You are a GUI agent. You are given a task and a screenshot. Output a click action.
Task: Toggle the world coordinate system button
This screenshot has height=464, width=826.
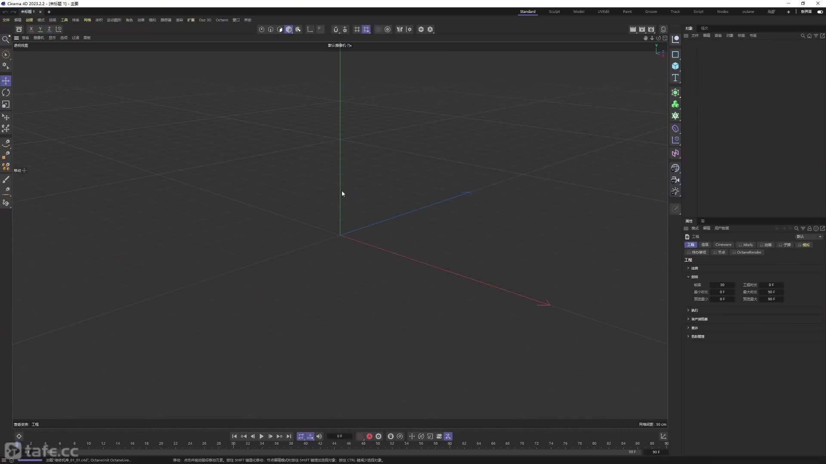coord(59,29)
